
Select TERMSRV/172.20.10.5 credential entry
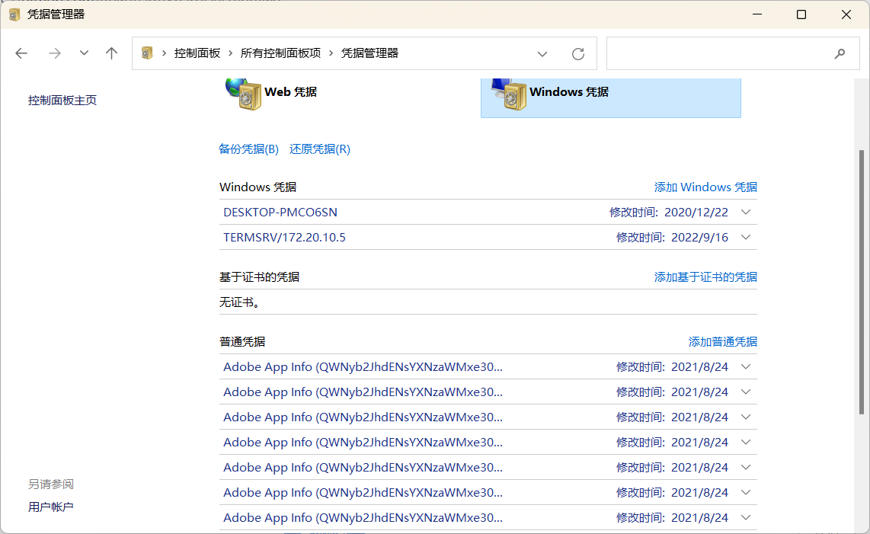click(x=284, y=238)
